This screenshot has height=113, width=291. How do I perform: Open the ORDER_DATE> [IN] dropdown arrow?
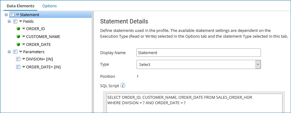24,67
